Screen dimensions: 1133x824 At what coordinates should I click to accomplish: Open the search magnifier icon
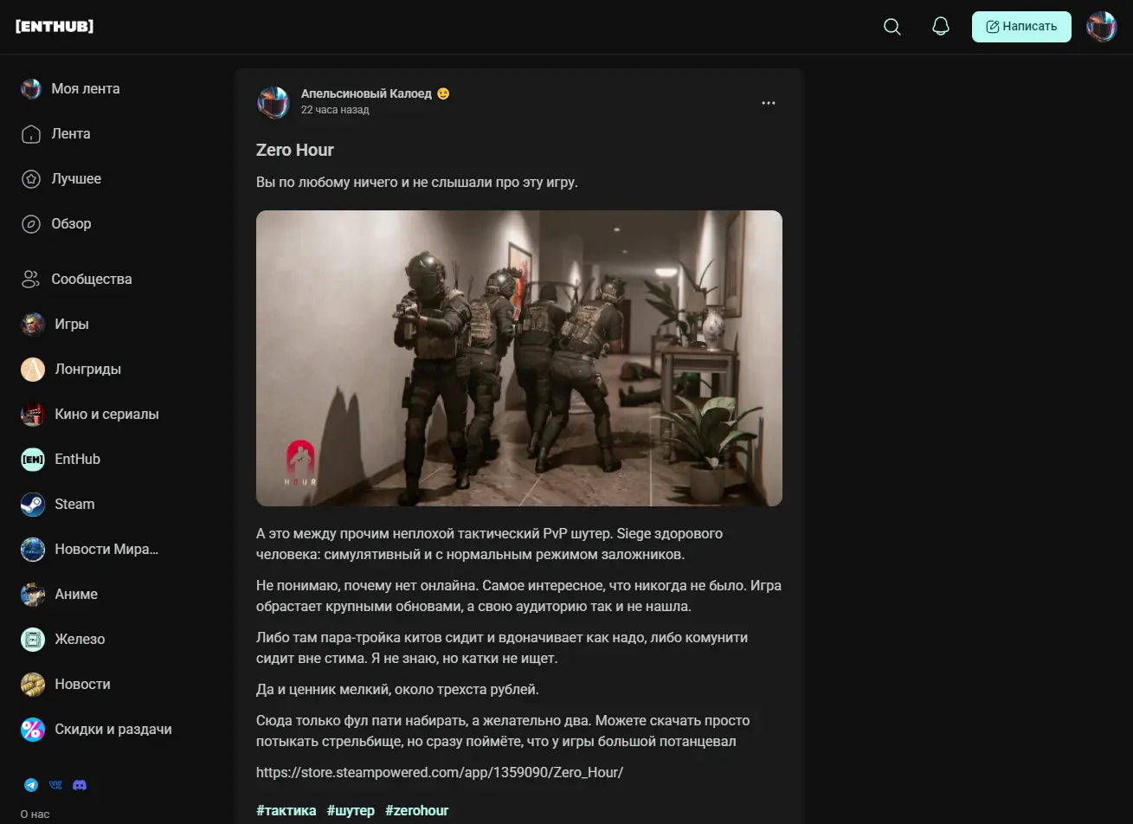[892, 27]
